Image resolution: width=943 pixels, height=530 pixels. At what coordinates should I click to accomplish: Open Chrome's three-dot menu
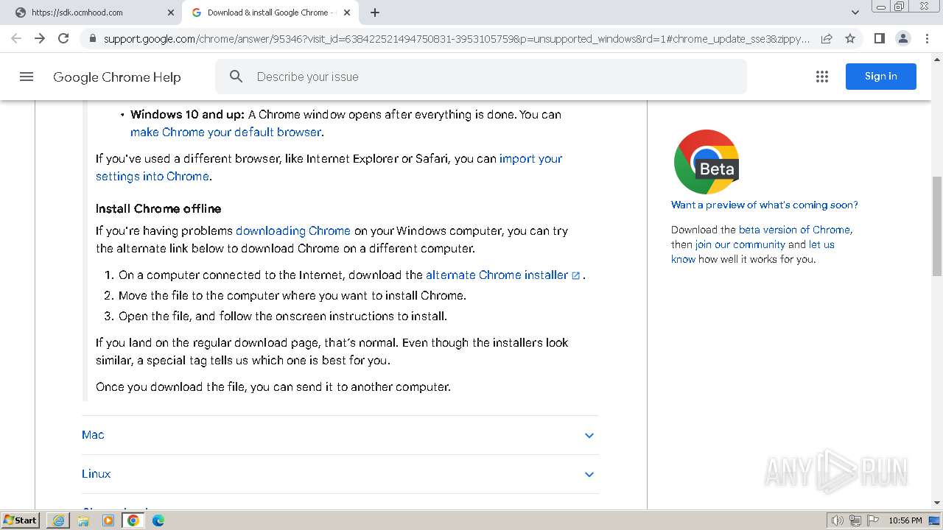point(927,38)
